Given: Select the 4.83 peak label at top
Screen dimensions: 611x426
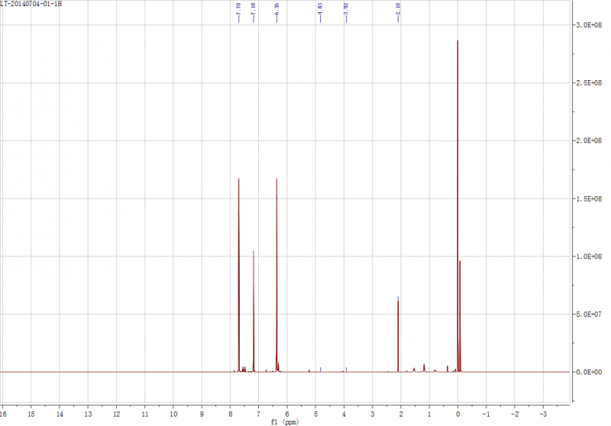Looking at the screenshot, I should [x=320, y=8].
